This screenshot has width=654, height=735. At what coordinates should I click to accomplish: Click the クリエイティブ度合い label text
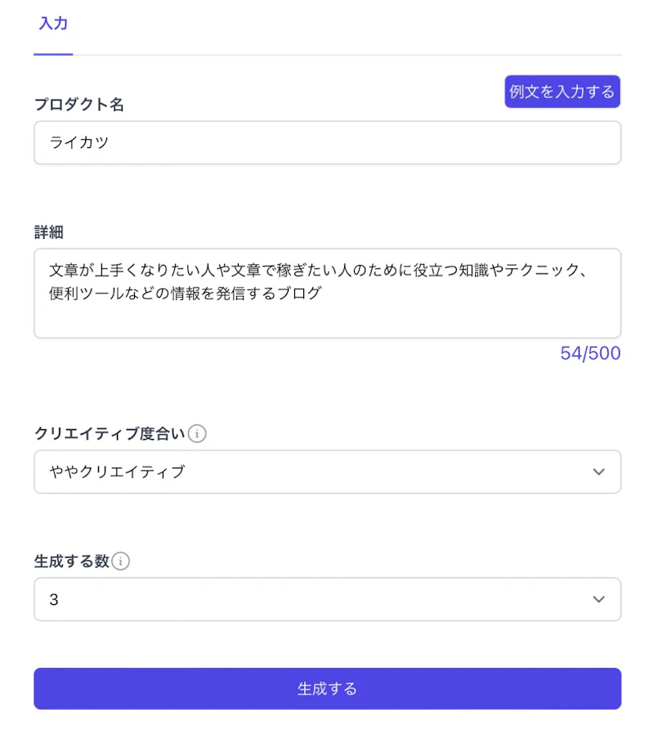coord(110,433)
